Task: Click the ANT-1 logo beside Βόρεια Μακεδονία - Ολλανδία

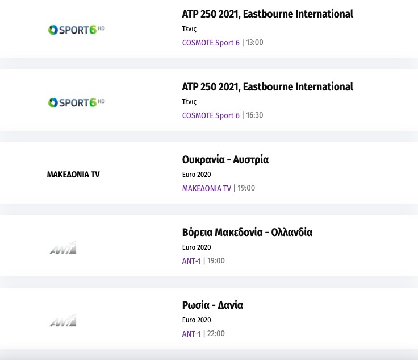Action: pos(63,247)
